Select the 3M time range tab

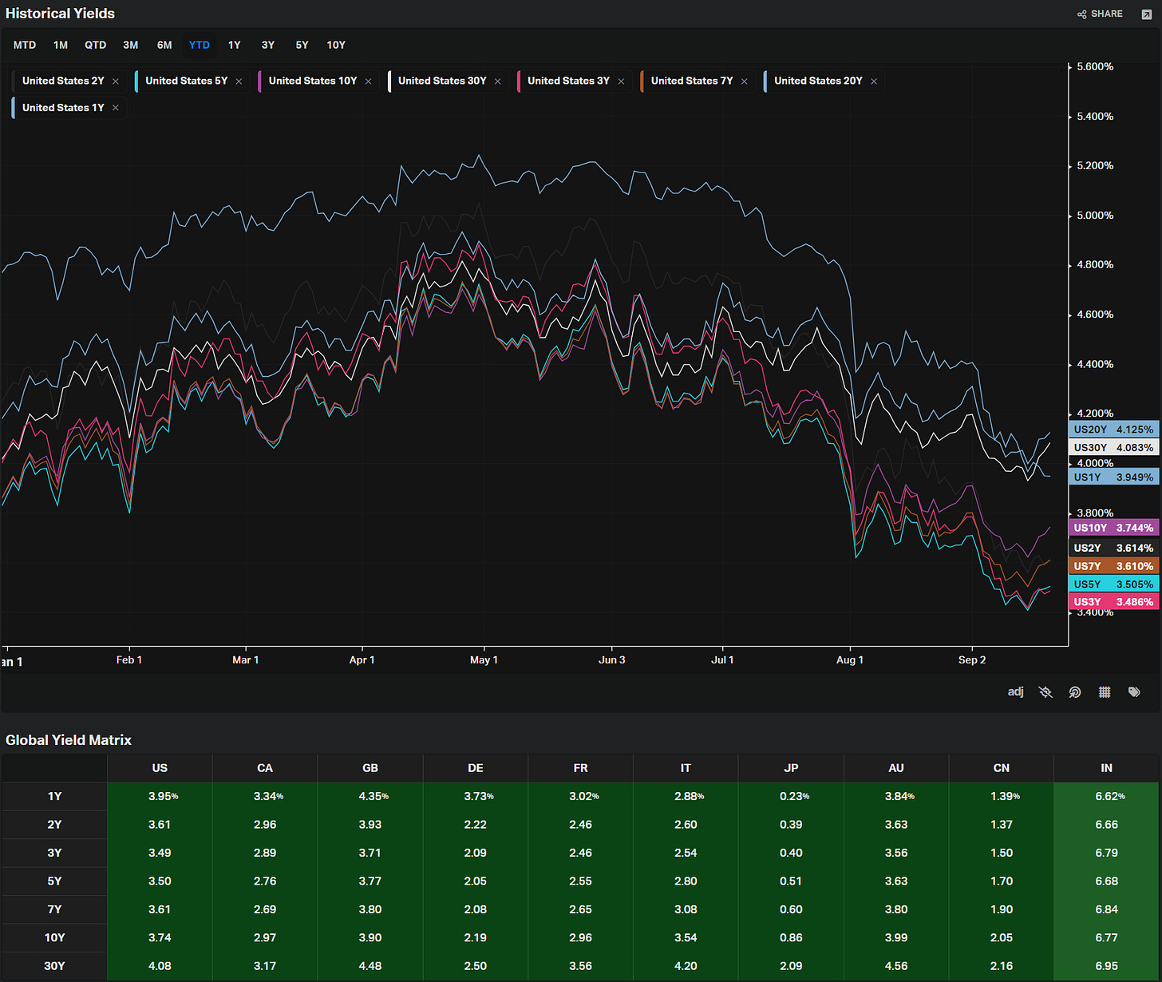click(x=131, y=45)
